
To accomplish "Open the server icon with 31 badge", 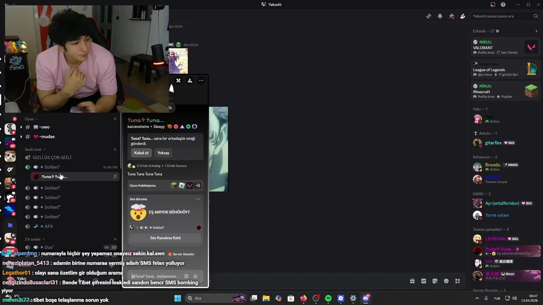I will tap(10, 197).
